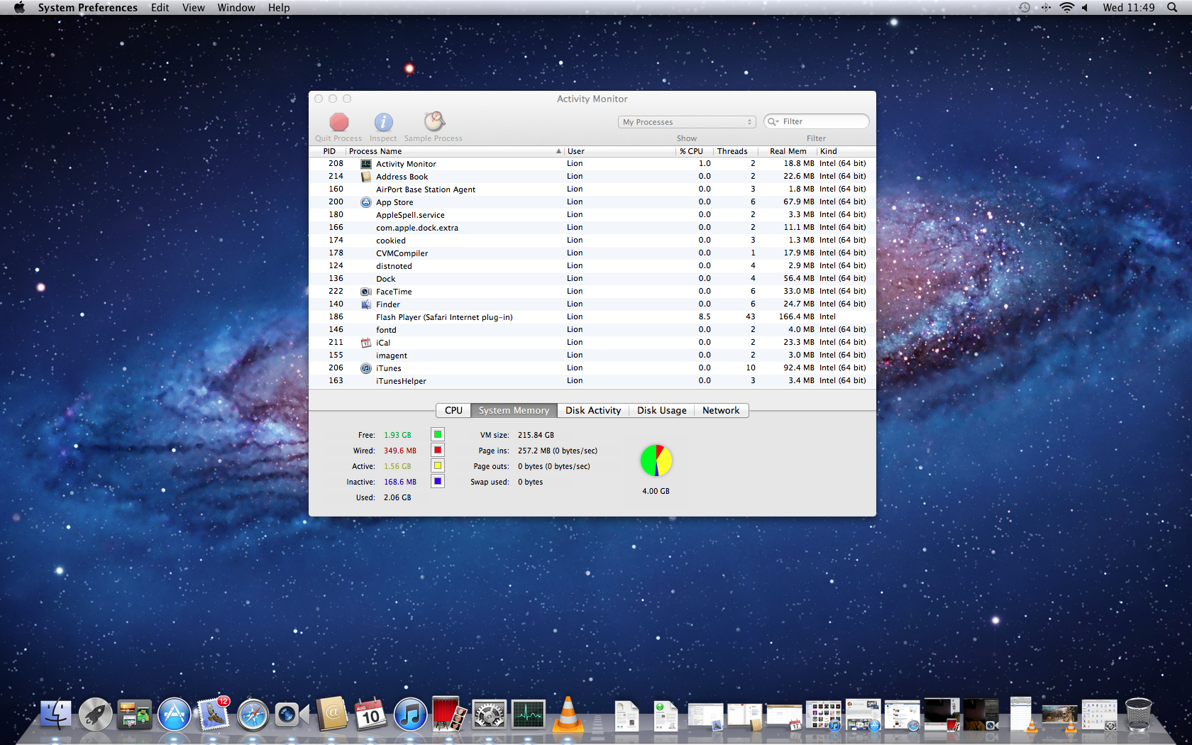
Task: Open Launchpad from the dock
Action: pyautogui.click(x=95, y=715)
